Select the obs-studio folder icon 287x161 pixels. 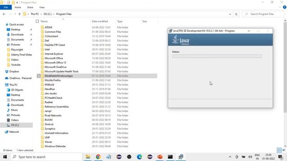tap(42, 93)
